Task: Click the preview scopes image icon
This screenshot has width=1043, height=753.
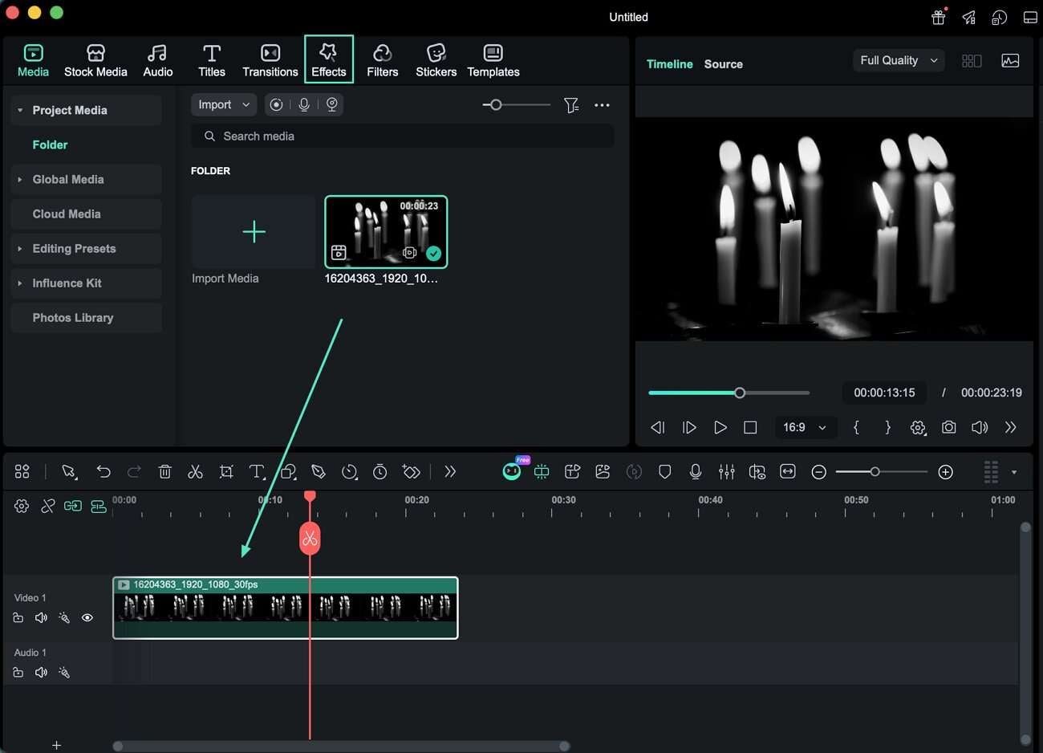Action: [x=1010, y=61]
